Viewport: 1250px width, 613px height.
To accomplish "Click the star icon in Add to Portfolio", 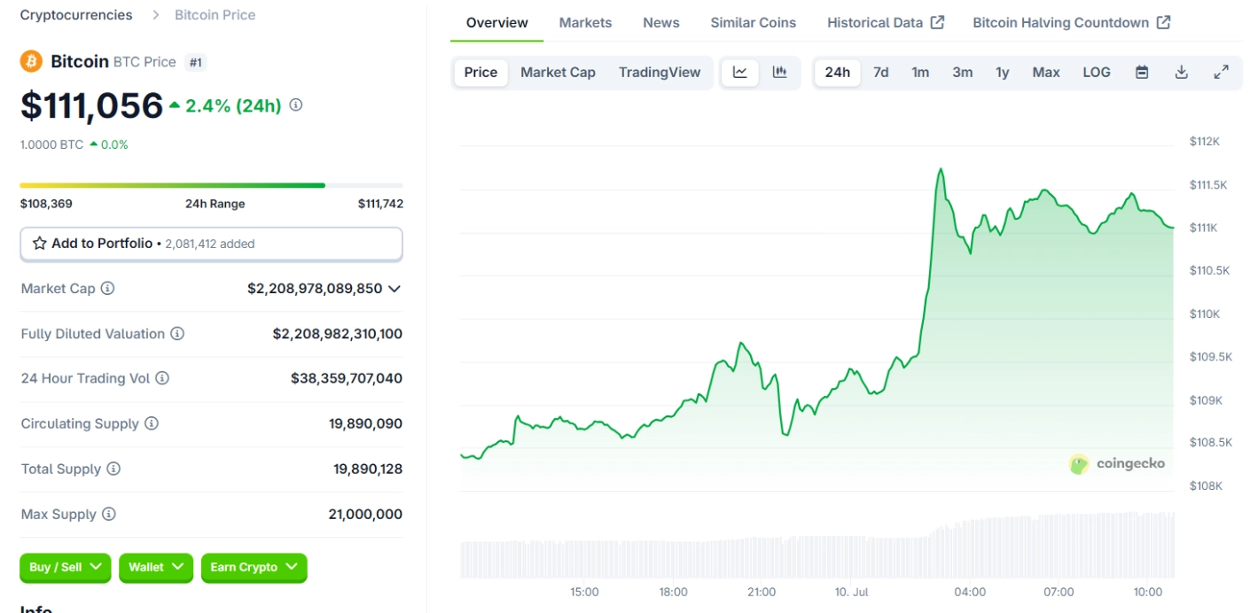I will pyautogui.click(x=39, y=243).
